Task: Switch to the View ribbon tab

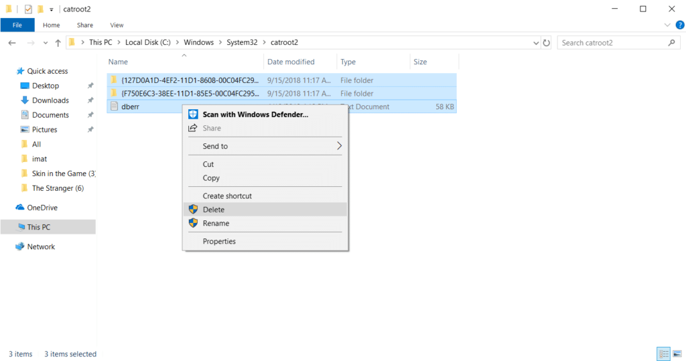Action: (117, 25)
